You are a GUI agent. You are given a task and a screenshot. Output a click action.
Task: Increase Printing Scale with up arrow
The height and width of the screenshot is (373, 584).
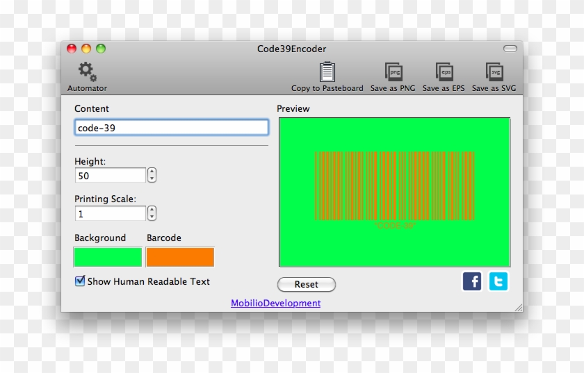[x=152, y=210]
